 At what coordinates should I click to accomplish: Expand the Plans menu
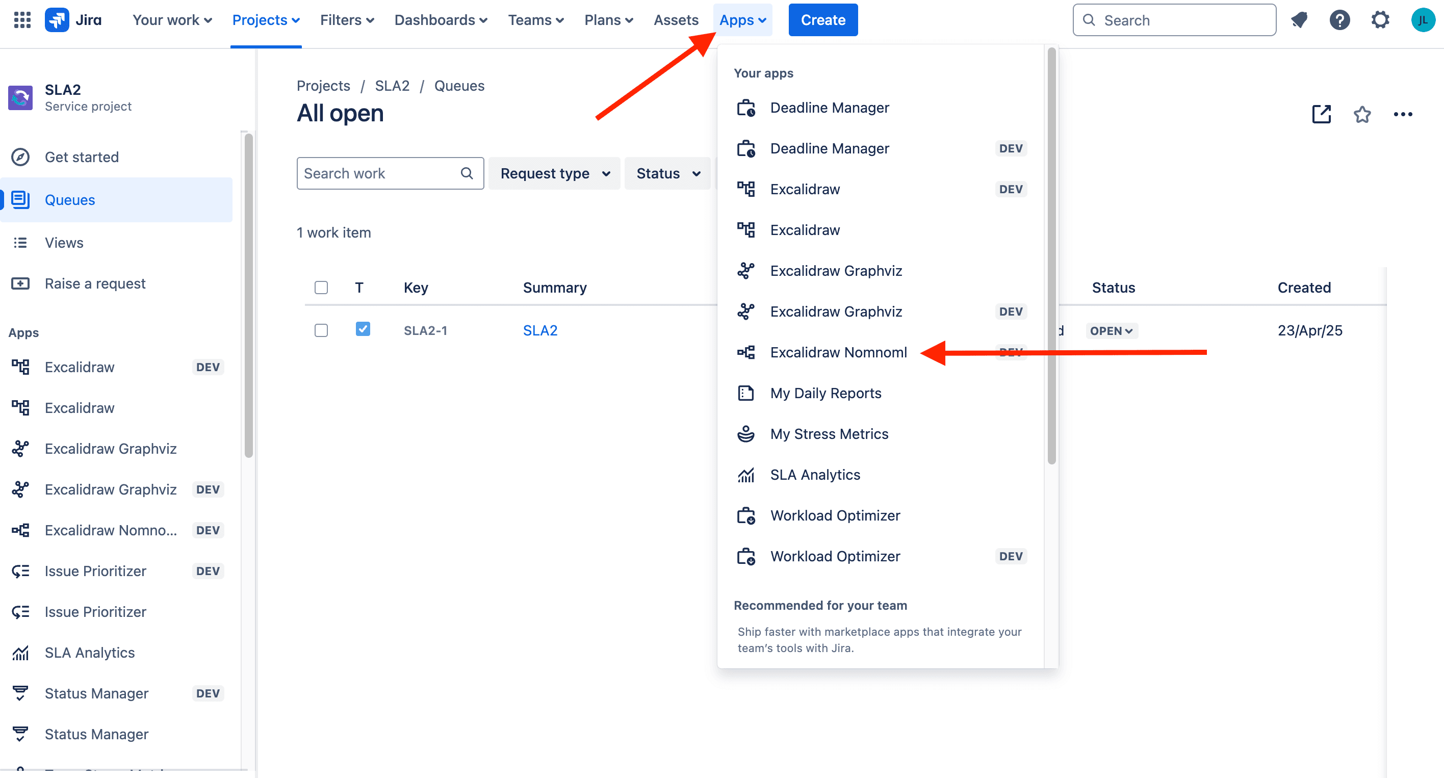click(x=608, y=20)
